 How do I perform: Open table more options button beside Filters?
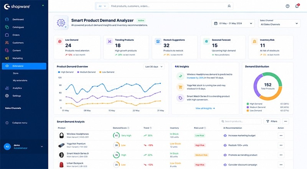tap(286, 121)
